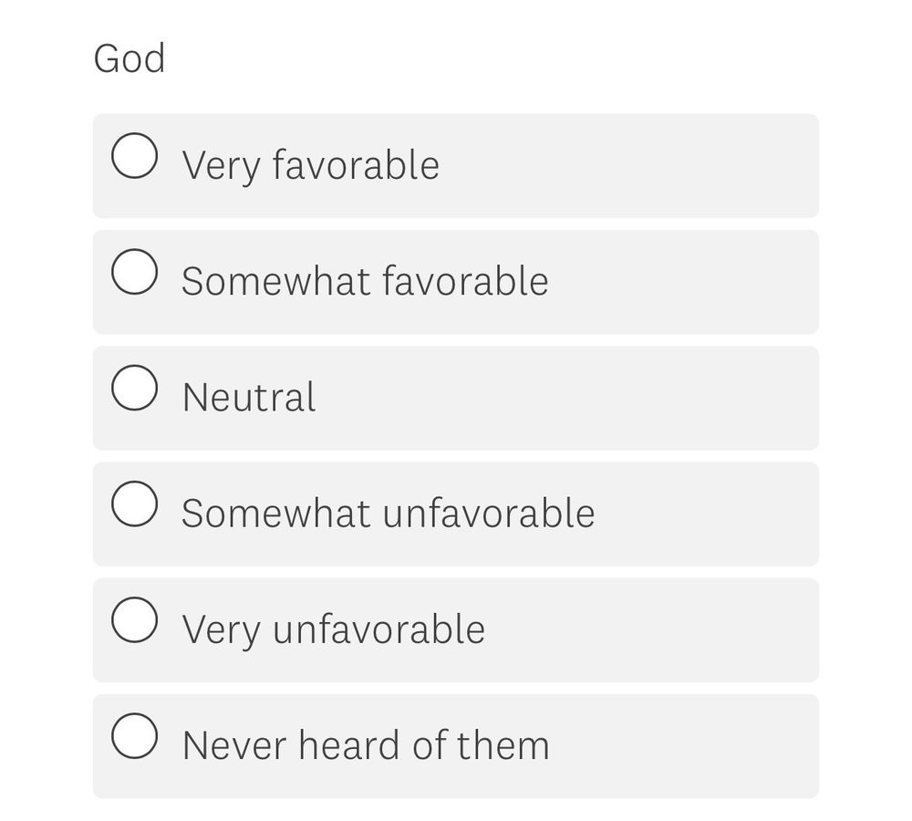
Task: Select the Somewhat unfavorable radio button
Action: click(134, 503)
